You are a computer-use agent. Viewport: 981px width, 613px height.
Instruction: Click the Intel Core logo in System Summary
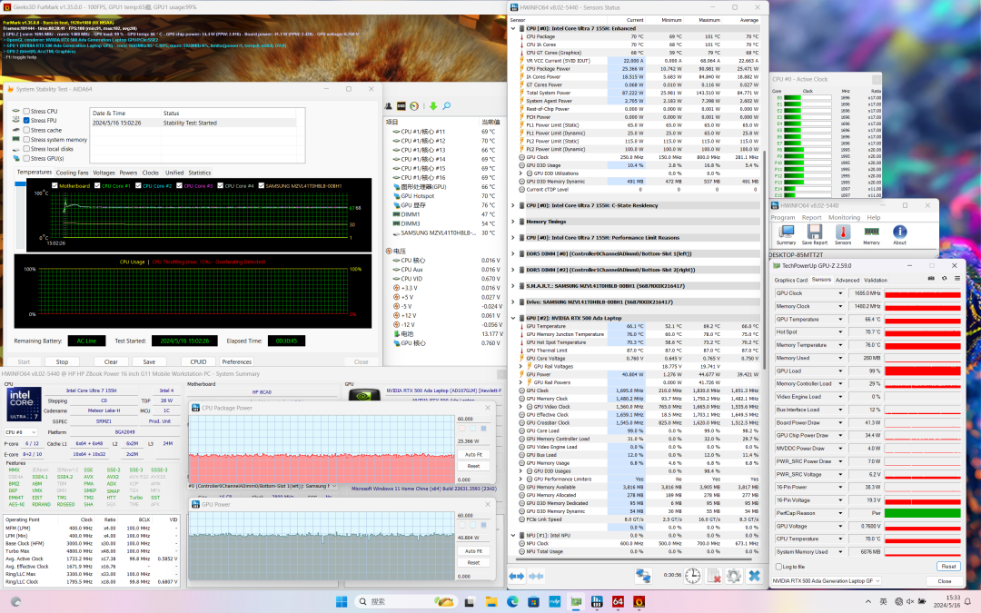click(x=24, y=404)
